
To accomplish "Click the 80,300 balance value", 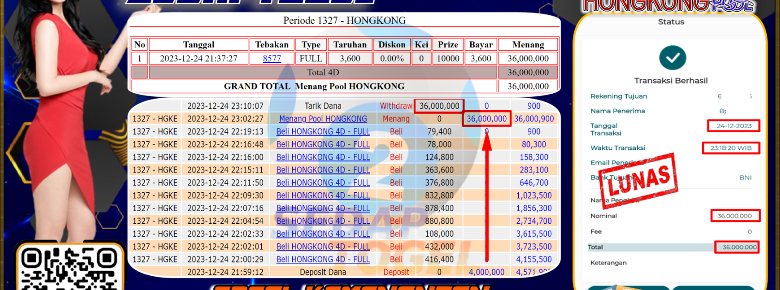I will click(x=534, y=145).
